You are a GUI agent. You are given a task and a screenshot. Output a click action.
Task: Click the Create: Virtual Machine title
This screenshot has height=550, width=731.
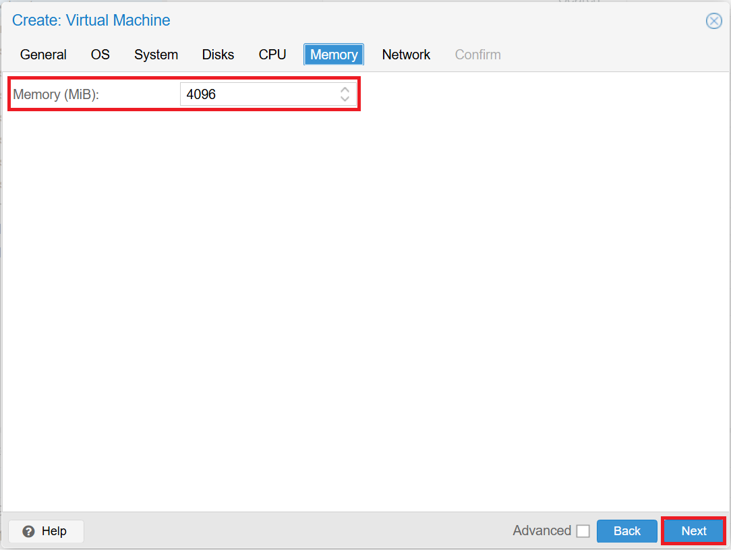click(x=90, y=20)
